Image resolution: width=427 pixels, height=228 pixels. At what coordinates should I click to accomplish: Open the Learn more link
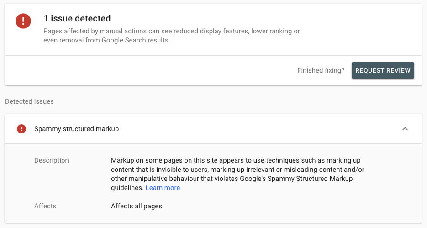pos(163,188)
